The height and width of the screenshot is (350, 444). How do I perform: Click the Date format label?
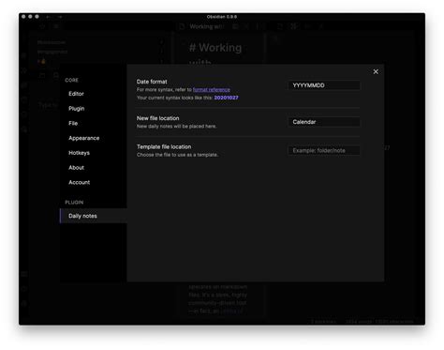click(x=152, y=82)
